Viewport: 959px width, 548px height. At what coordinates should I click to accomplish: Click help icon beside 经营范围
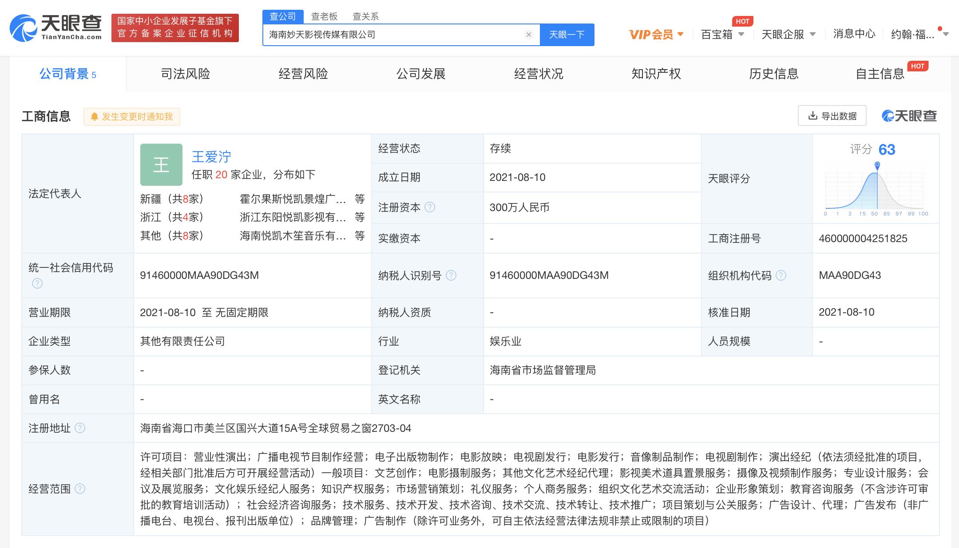click(80, 489)
